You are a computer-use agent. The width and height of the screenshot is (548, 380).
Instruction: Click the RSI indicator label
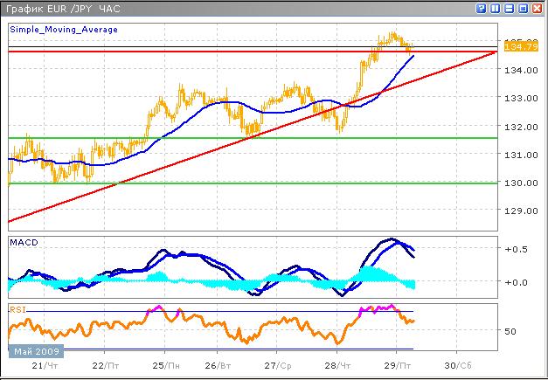pyautogui.click(x=17, y=309)
